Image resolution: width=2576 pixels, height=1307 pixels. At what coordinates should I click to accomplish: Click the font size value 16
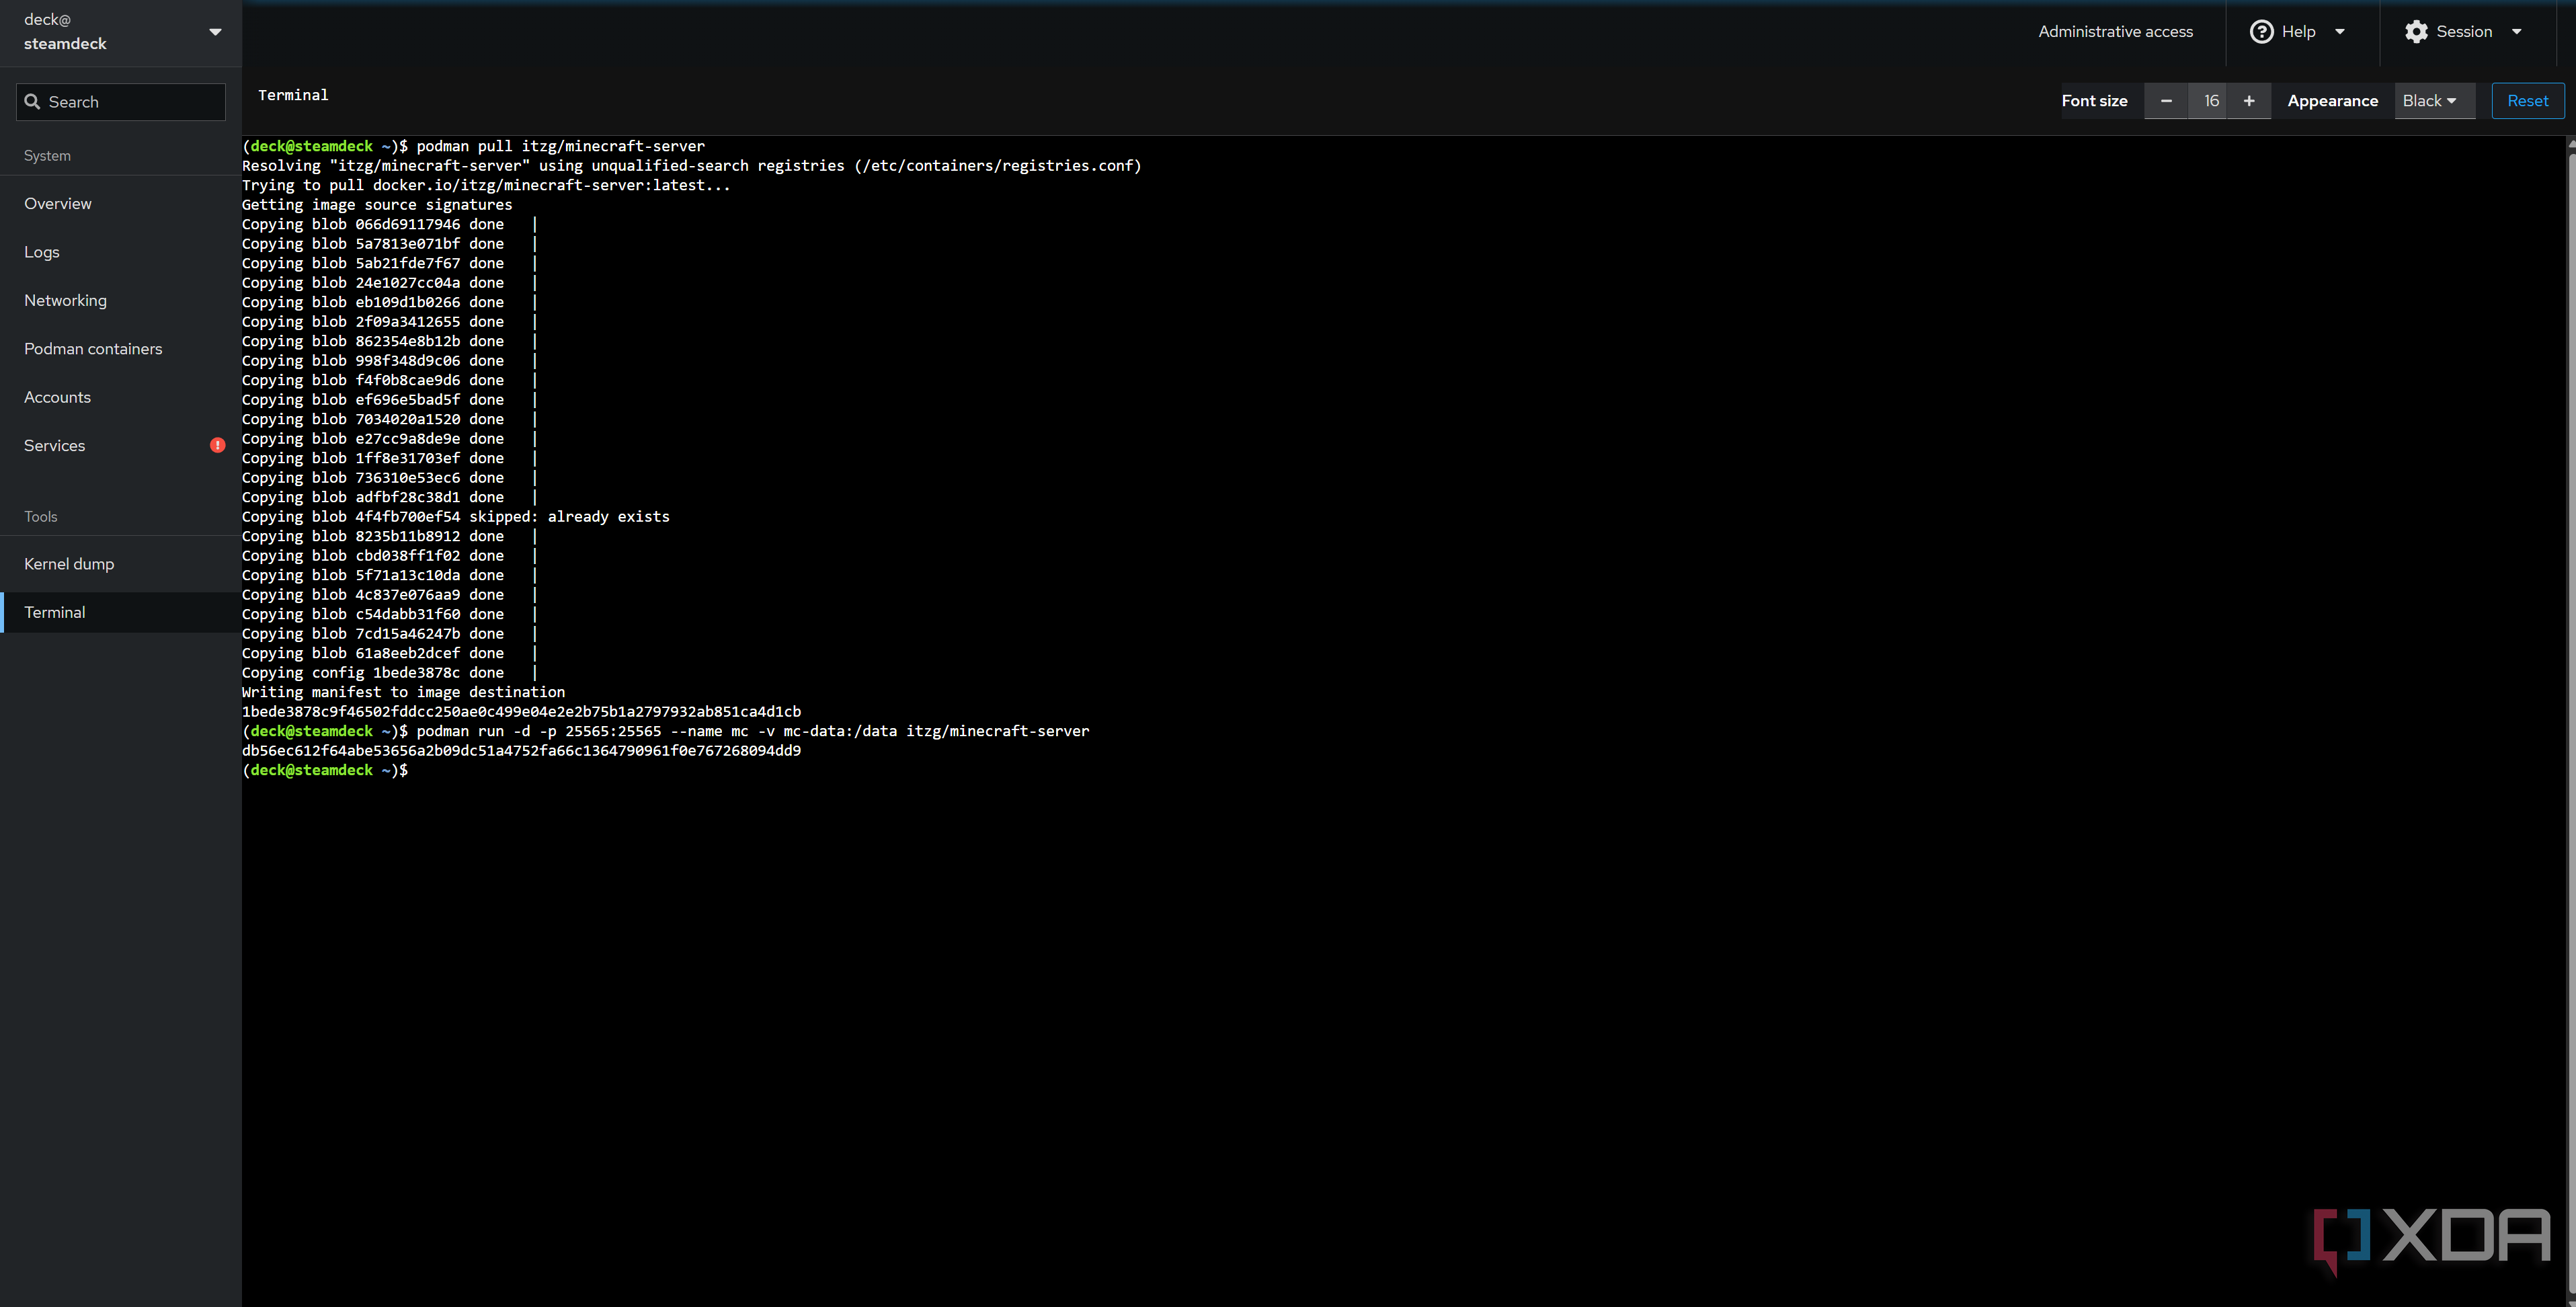pyautogui.click(x=2208, y=101)
